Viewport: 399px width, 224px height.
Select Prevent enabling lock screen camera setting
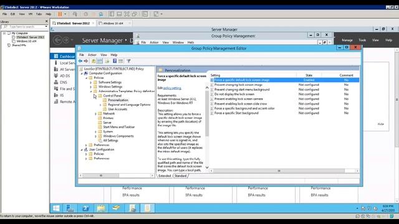[x=238, y=99]
